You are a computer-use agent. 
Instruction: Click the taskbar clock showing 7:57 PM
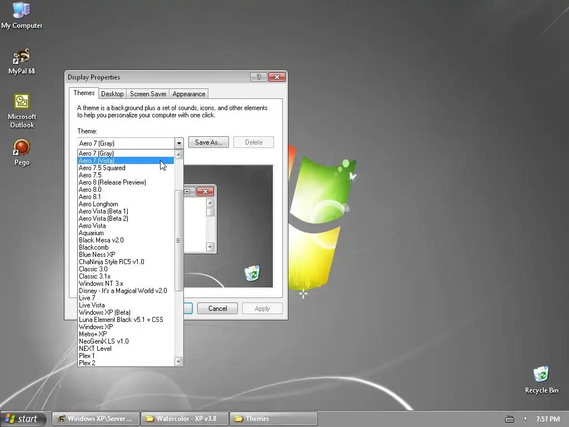coord(547,419)
